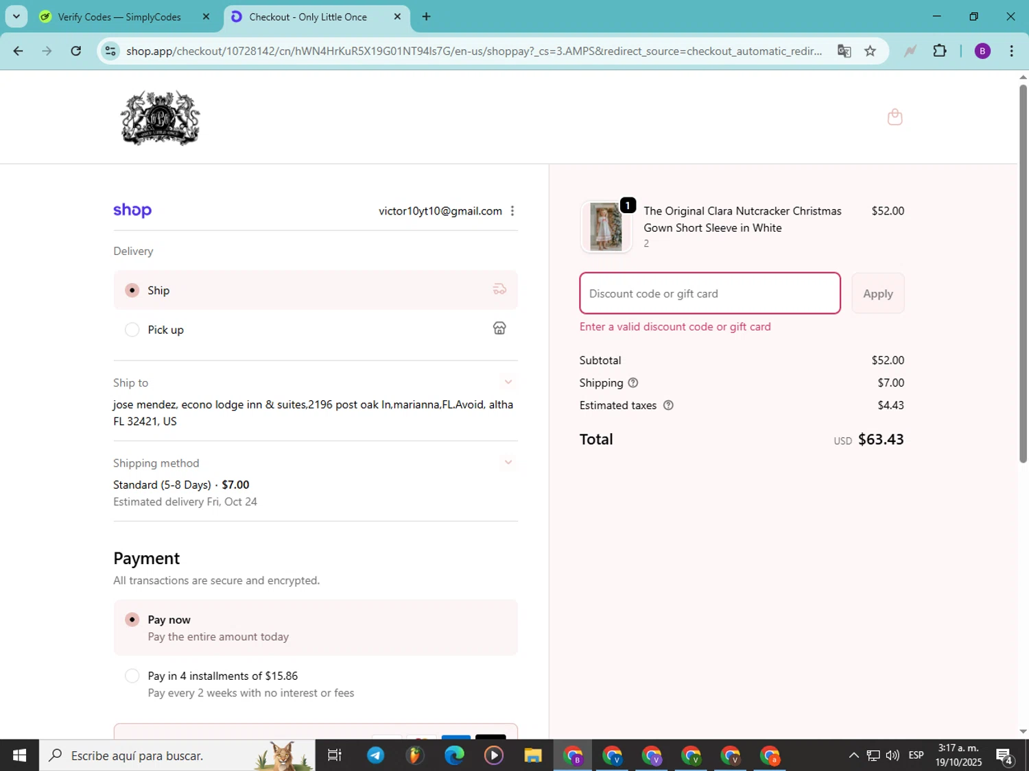Go back in browser
The image size is (1029, 771).
pyautogui.click(x=19, y=51)
